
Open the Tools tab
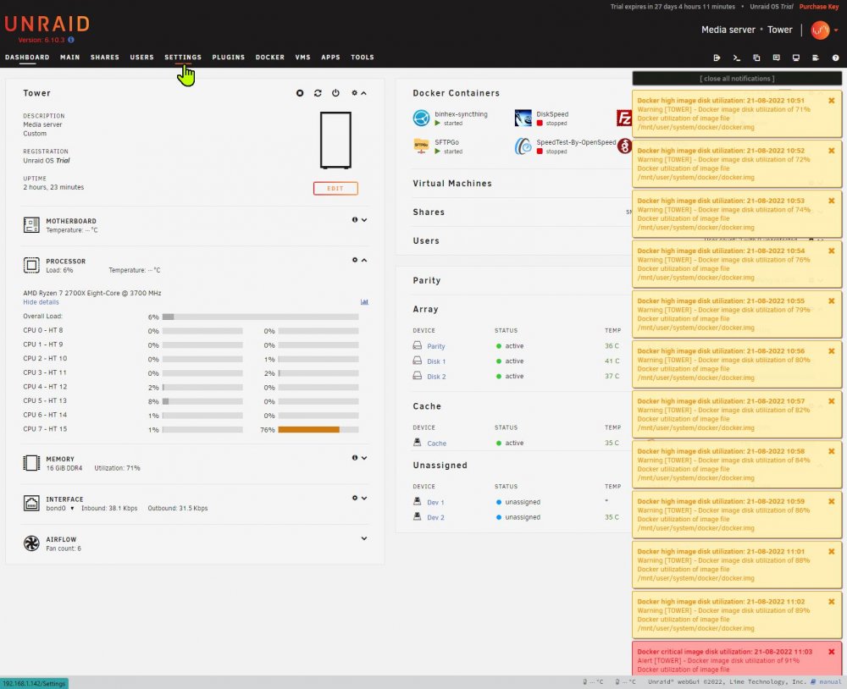coord(362,58)
